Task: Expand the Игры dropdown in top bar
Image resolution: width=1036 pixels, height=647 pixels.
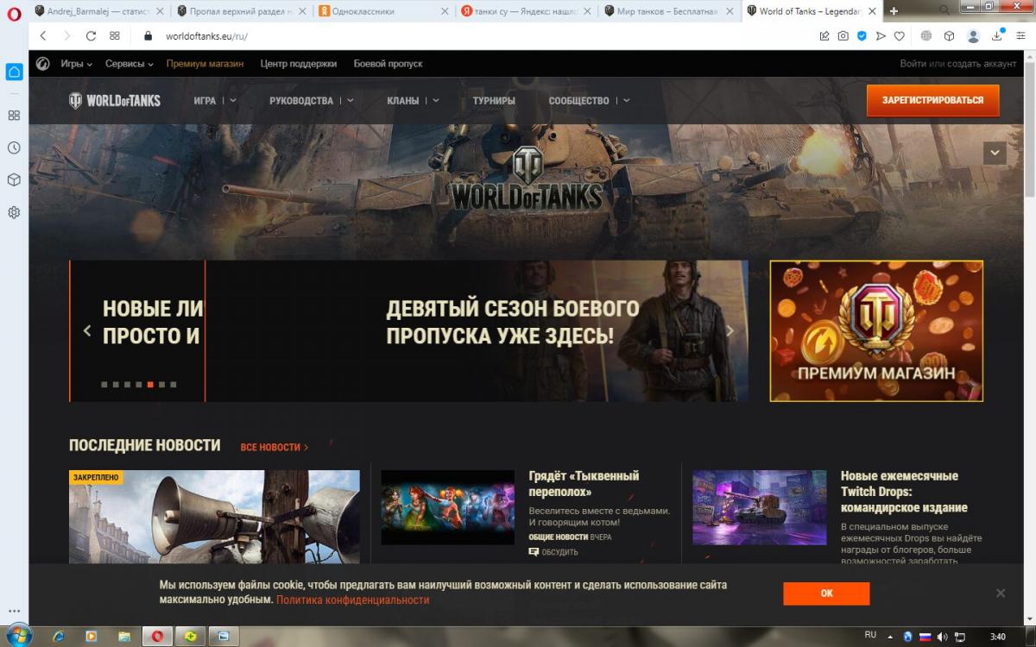Action: 76,64
